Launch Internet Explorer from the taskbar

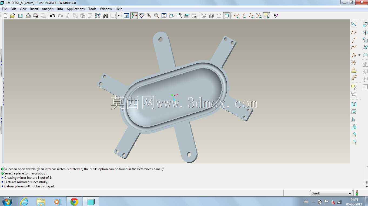[x=24, y=201]
